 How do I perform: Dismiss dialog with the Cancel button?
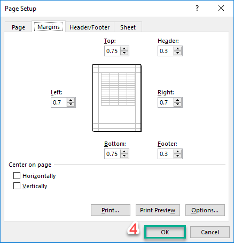click(x=210, y=232)
